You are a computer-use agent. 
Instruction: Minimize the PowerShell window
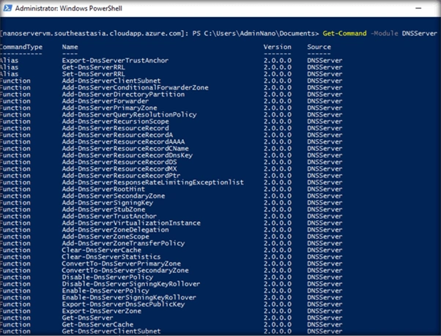pyautogui.click(x=418, y=8)
